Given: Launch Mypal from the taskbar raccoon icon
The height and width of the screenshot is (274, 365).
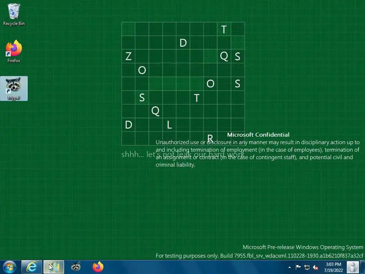Looking at the screenshot, I should pos(76,267).
